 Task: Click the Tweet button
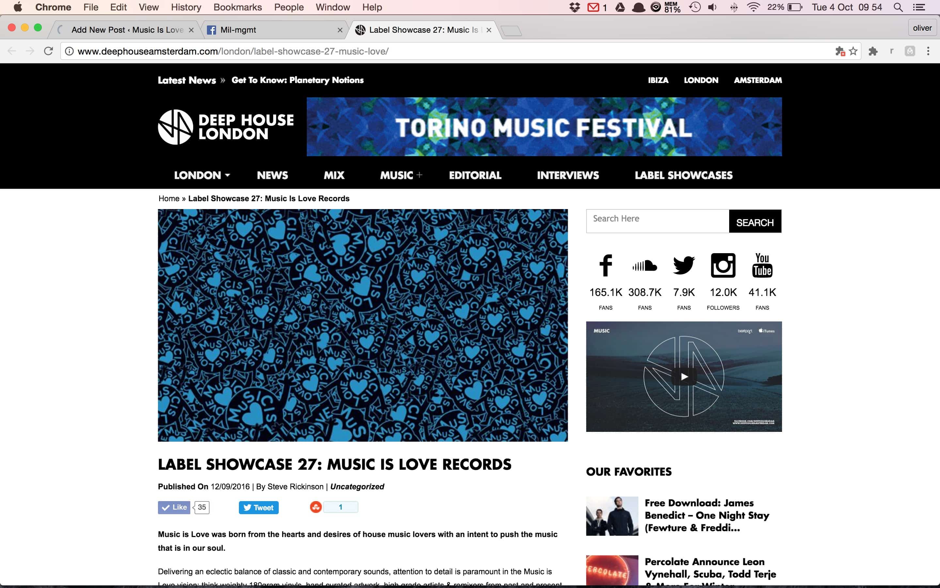[259, 507]
